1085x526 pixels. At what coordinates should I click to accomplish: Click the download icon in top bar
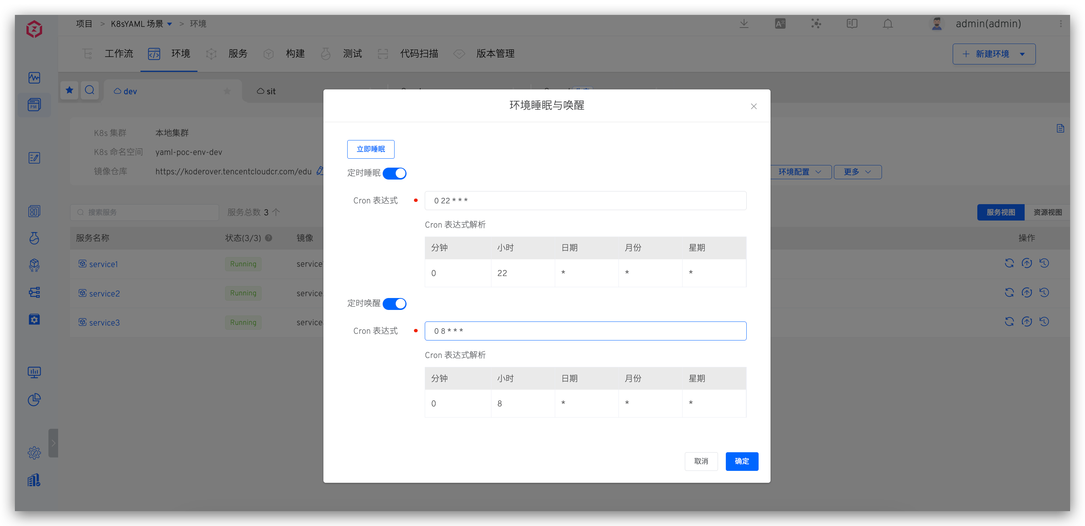pyautogui.click(x=744, y=23)
